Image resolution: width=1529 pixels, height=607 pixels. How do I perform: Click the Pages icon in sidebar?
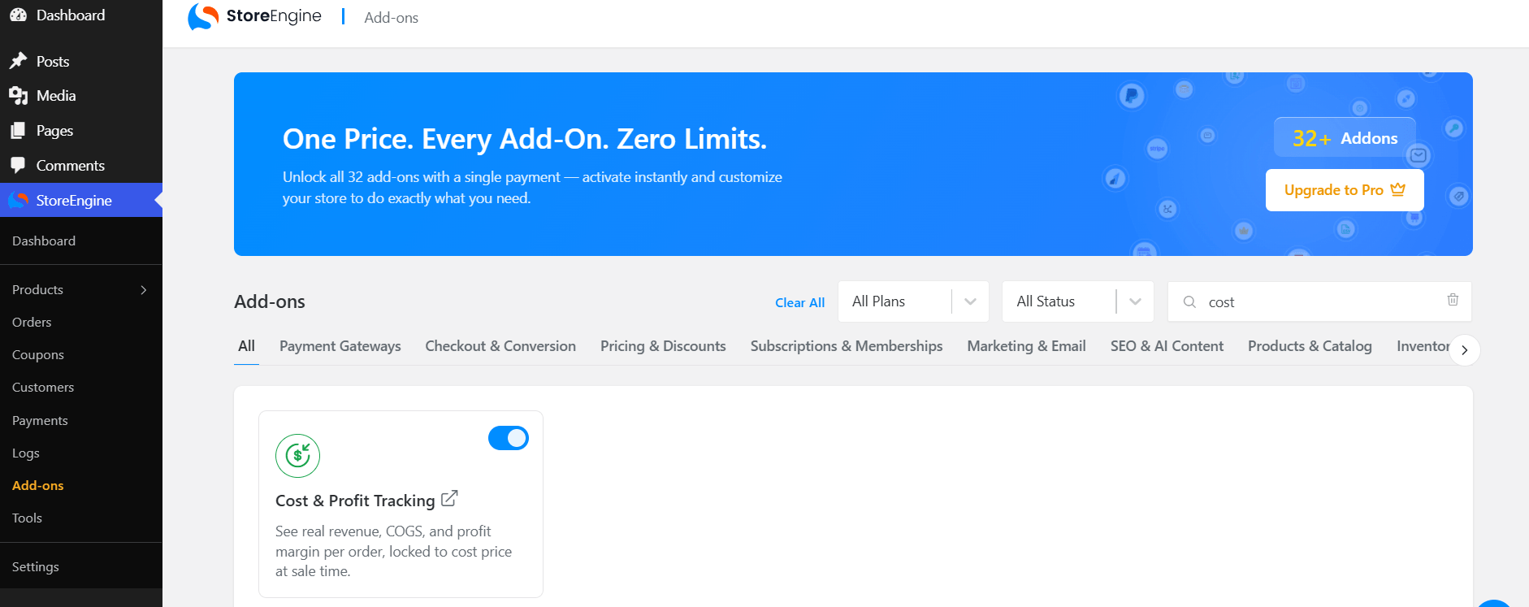click(x=18, y=130)
